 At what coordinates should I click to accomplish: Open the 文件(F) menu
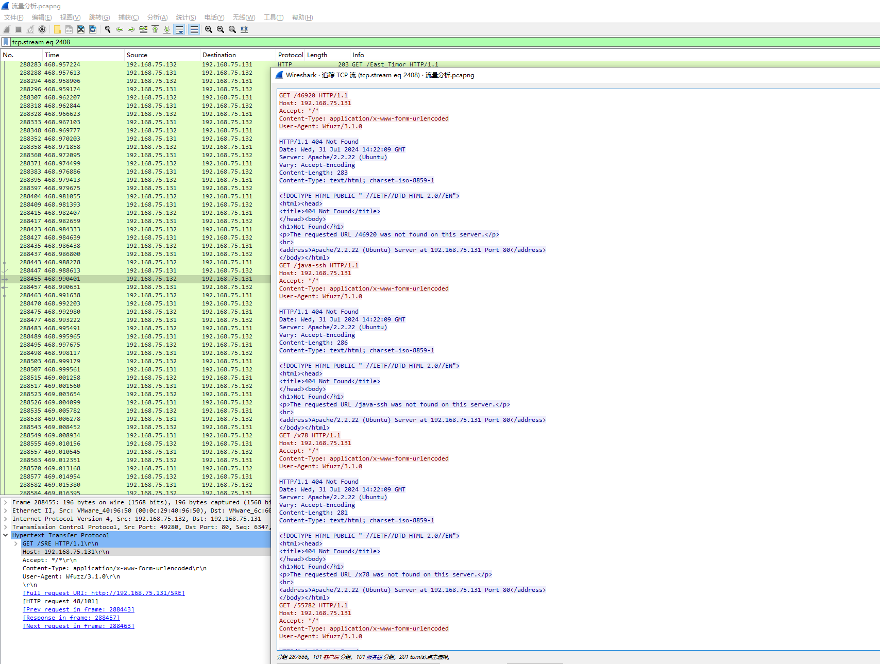coord(14,18)
